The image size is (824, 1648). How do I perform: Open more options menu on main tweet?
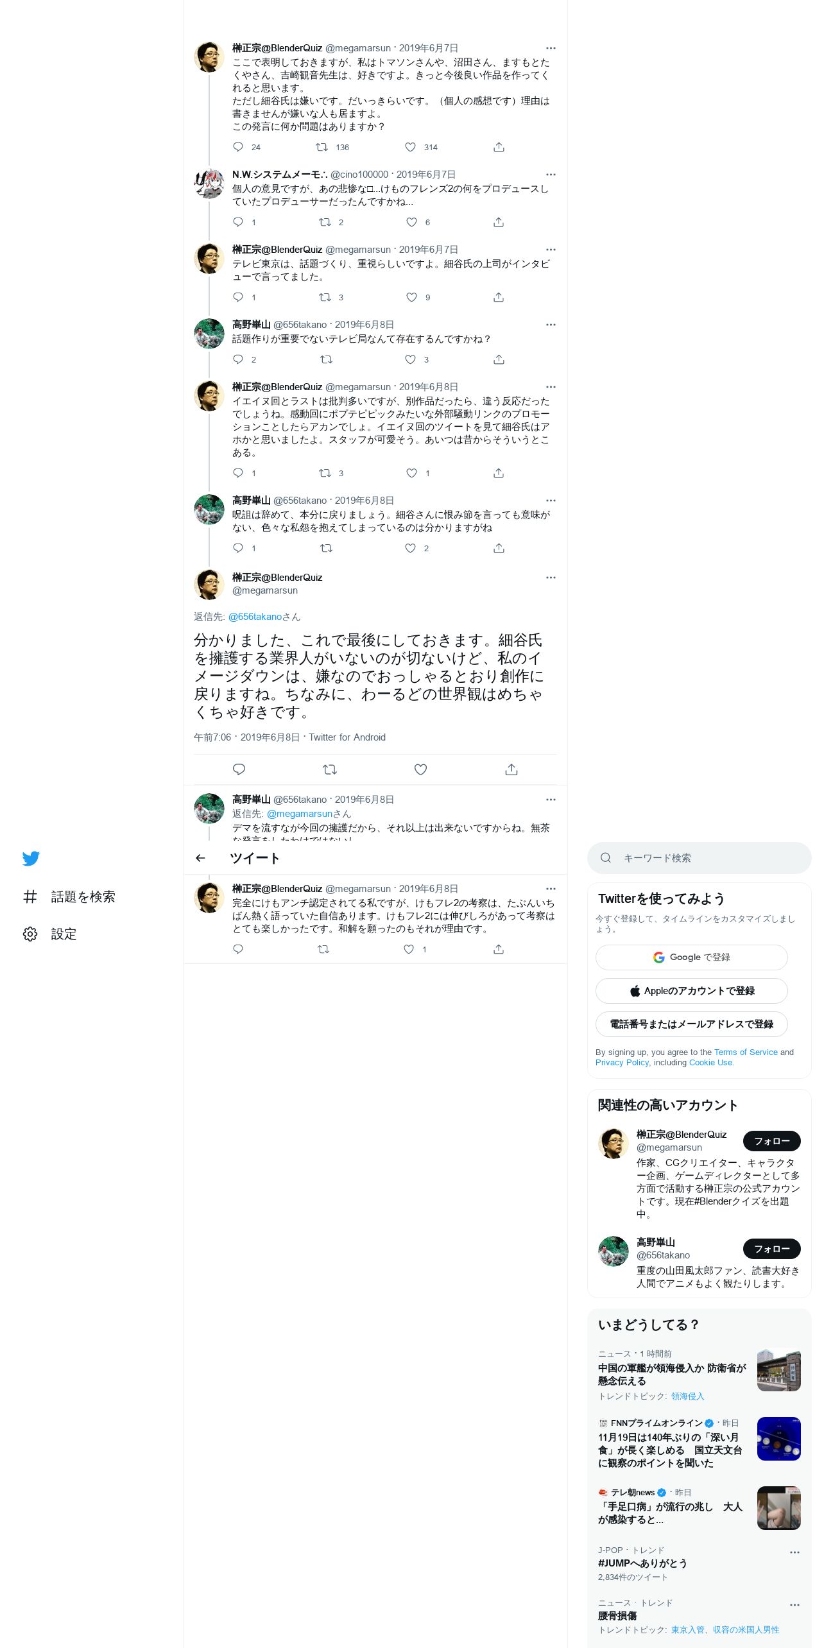pyautogui.click(x=551, y=578)
